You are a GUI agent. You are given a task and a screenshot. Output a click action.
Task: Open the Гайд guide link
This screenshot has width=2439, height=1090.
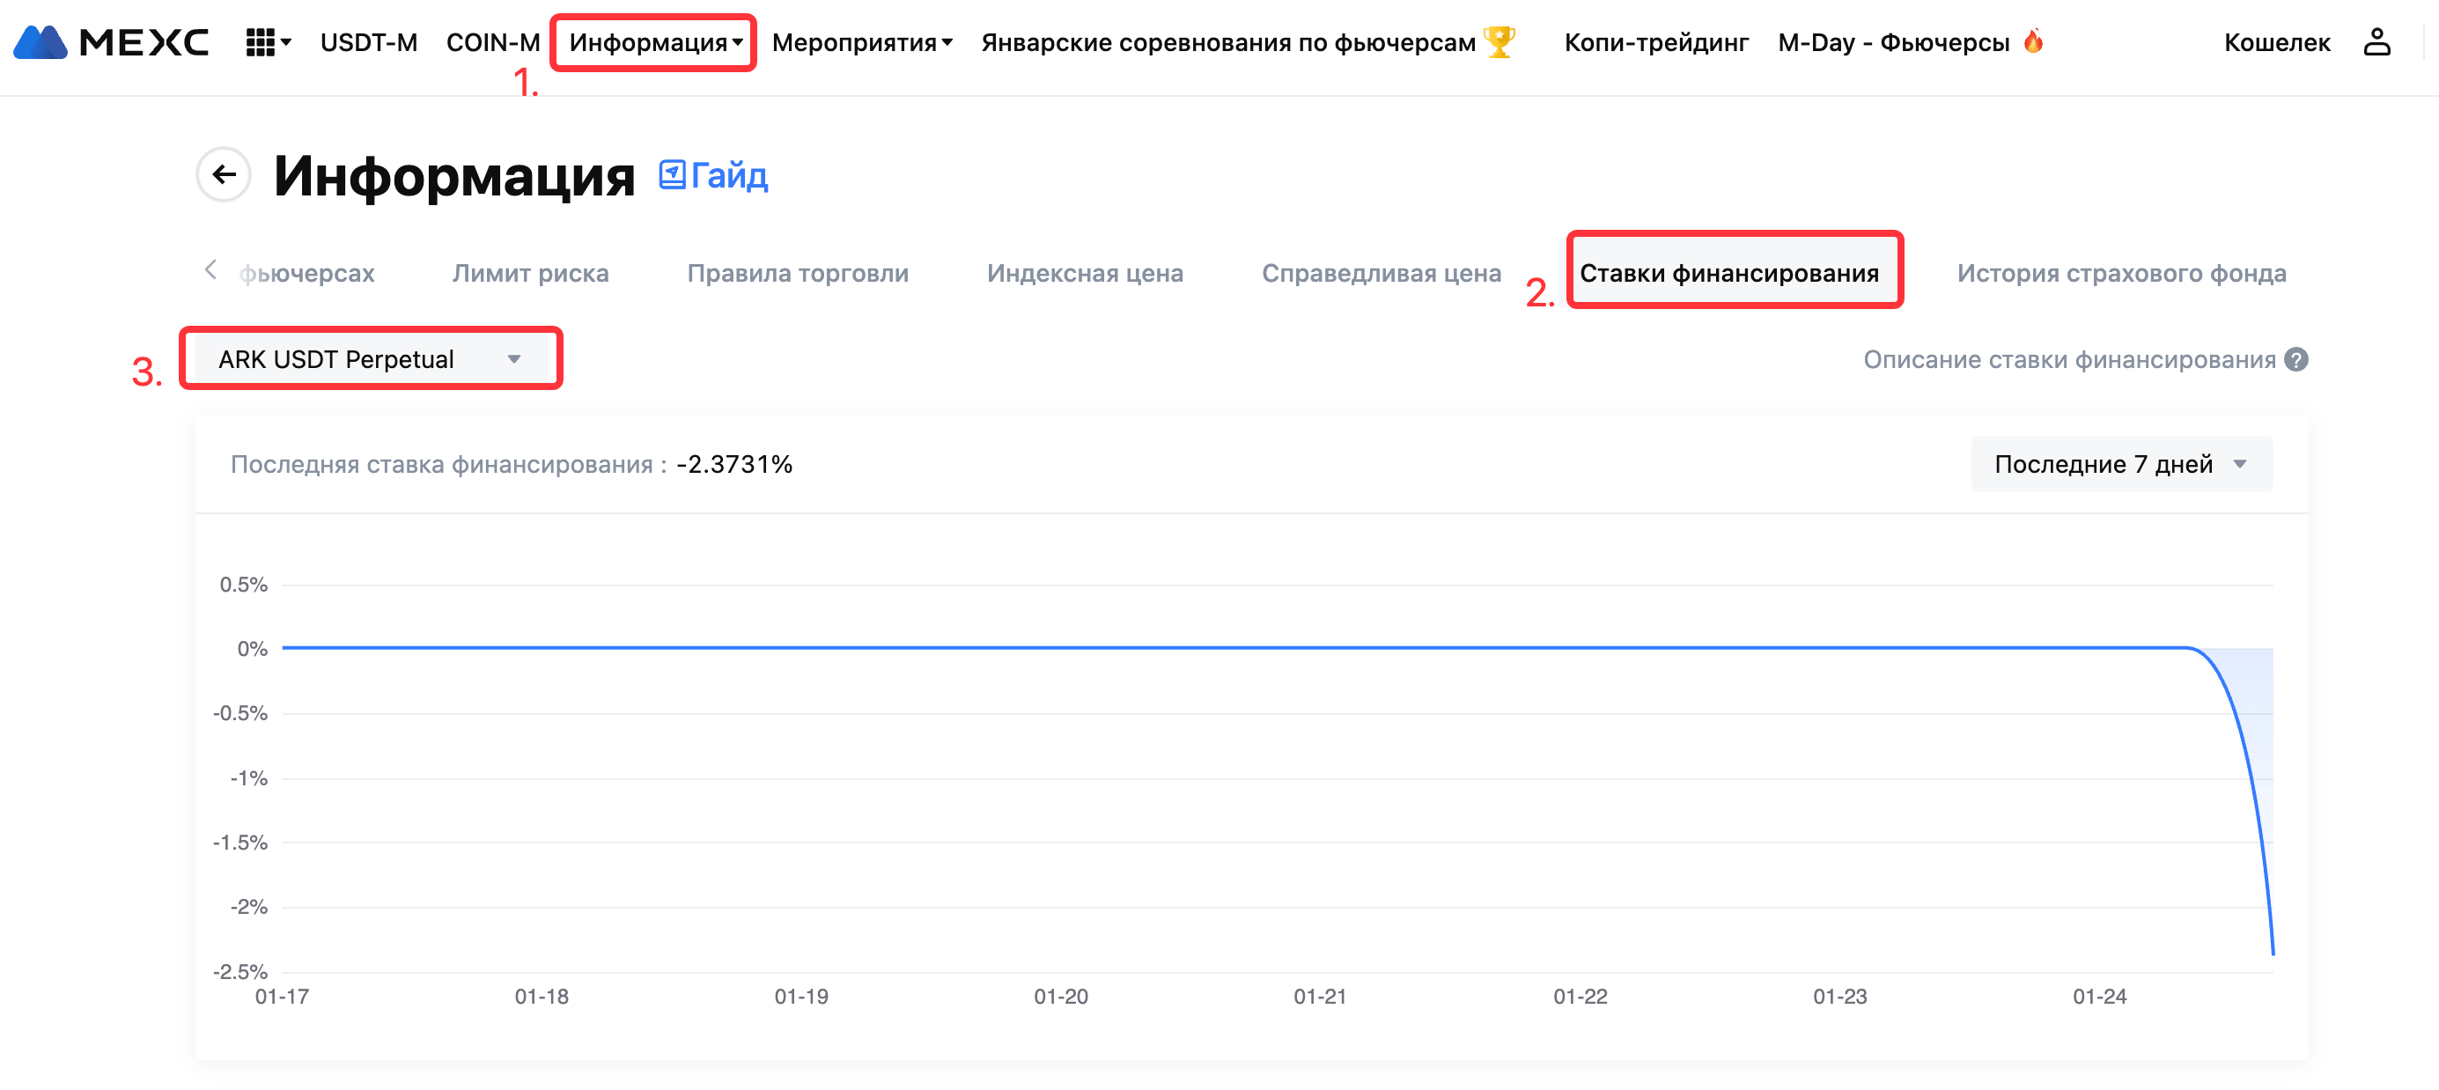tap(714, 175)
